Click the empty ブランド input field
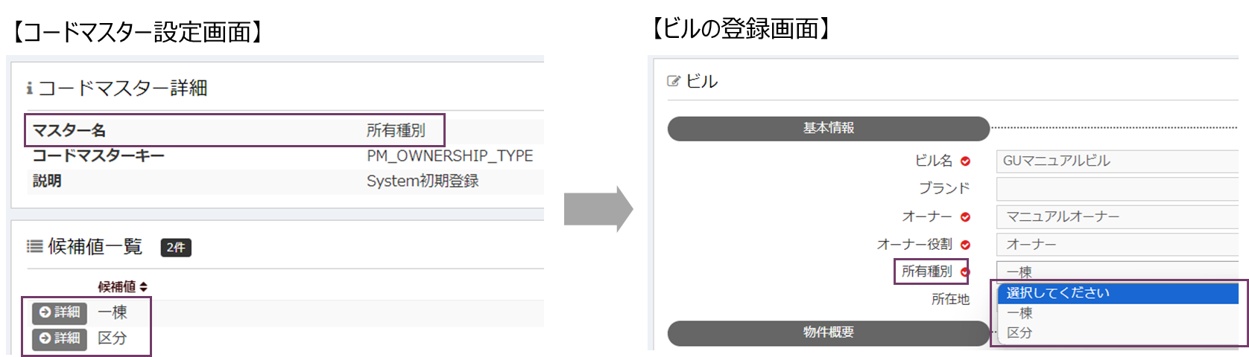The width and height of the screenshot is (1249, 357). 1116,189
